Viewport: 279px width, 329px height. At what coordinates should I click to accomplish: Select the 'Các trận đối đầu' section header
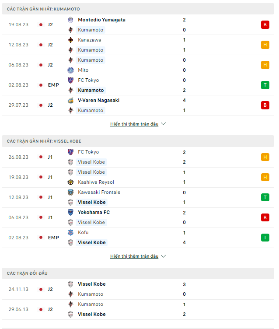pyautogui.click(x=138, y=273)
